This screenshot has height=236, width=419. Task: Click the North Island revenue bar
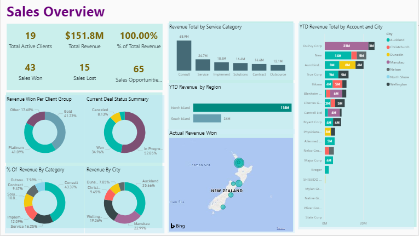tap(236, 108)
